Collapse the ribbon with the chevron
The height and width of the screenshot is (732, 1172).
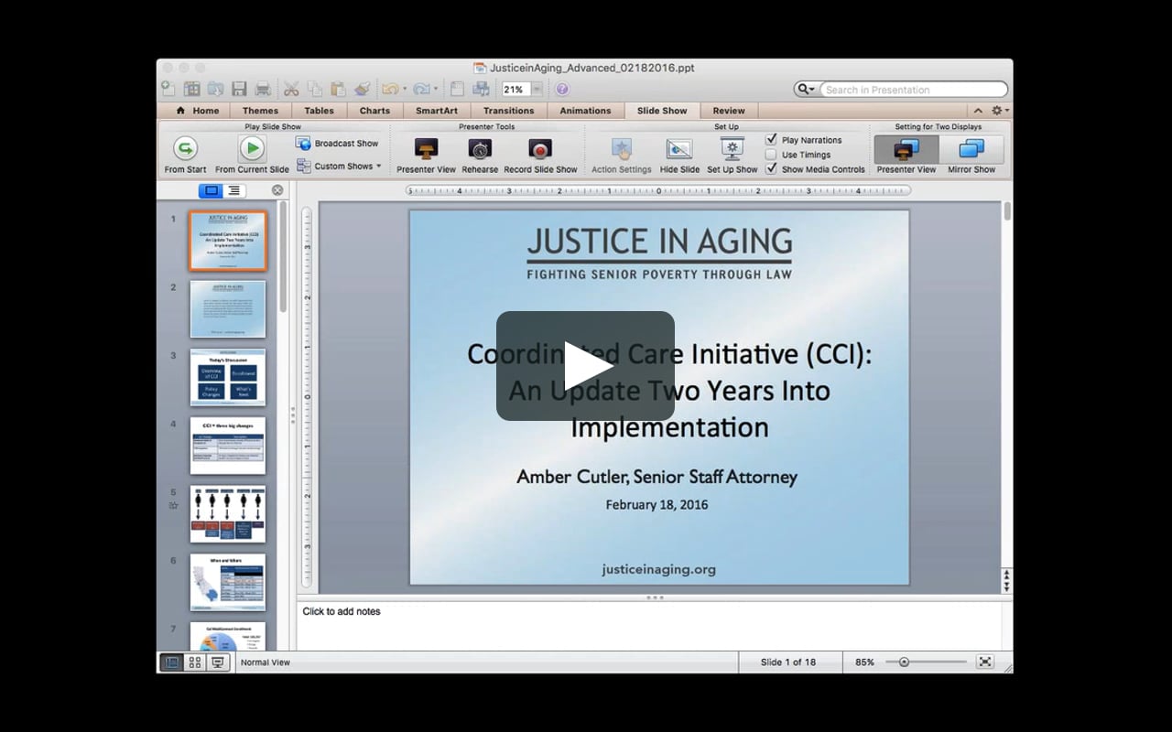(x=978, y=111)
